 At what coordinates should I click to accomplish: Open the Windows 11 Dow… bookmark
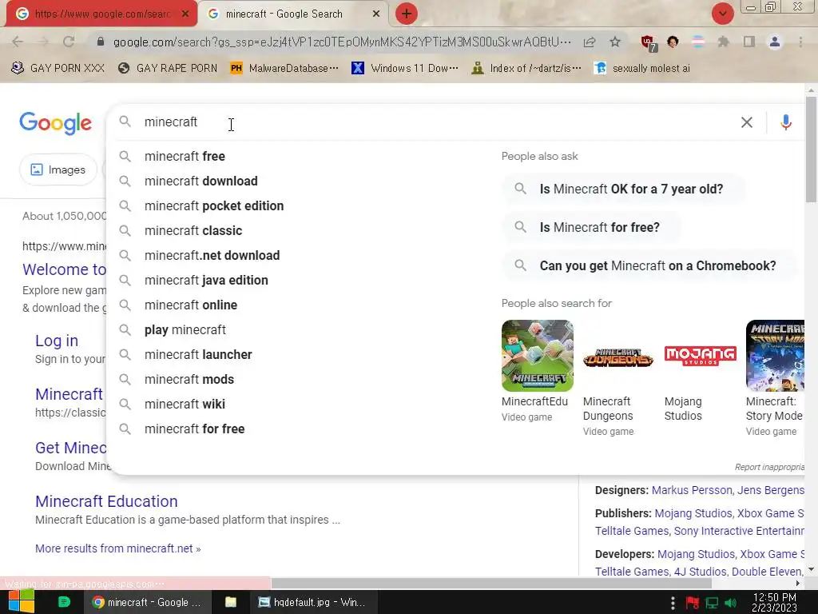pyautogui.click(x=405, y=68)
